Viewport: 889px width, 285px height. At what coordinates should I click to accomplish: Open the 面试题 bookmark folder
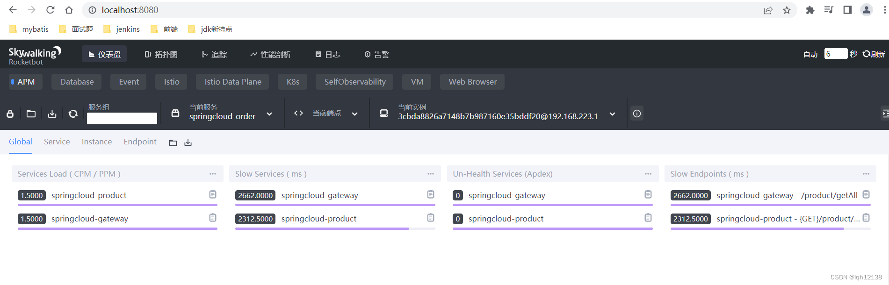[76, 29]
